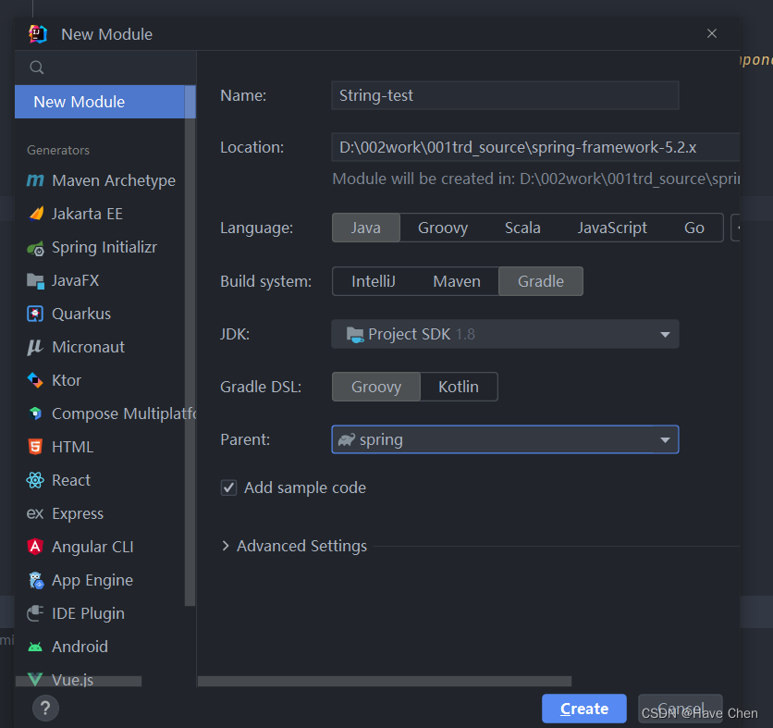Select JavaScript language option
Image resolution: width=773 pixels, height=728 pixels.
tap(612, 228)
